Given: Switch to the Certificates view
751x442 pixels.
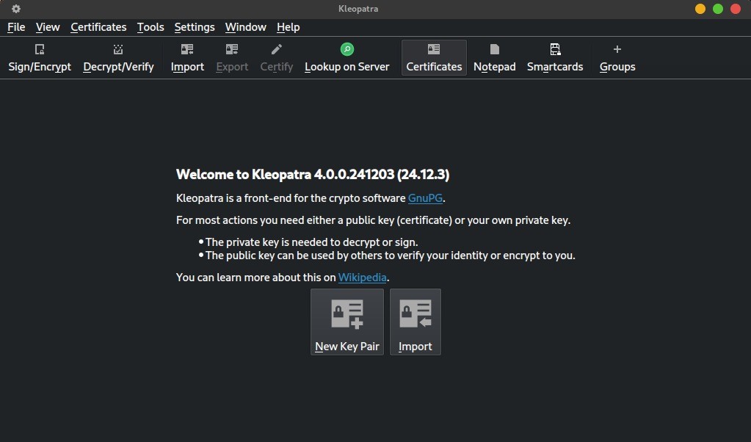Looking at the screenshot, I should (434, 58).
